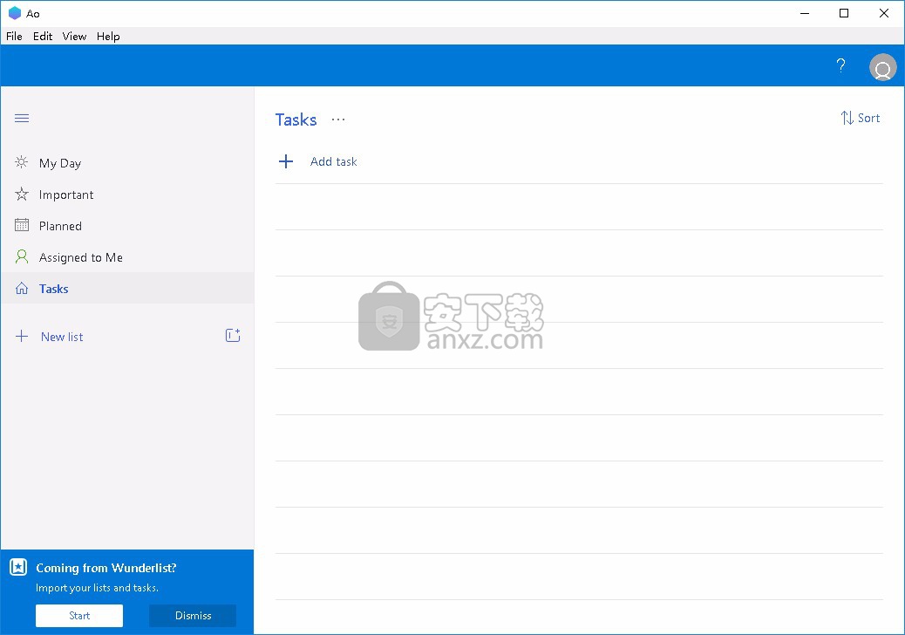This screenshot has height=635, width=905.
Task: Click "Coming from Wunderlist?" banner heading
Action: pyautogui.click(x=106, y=568)
